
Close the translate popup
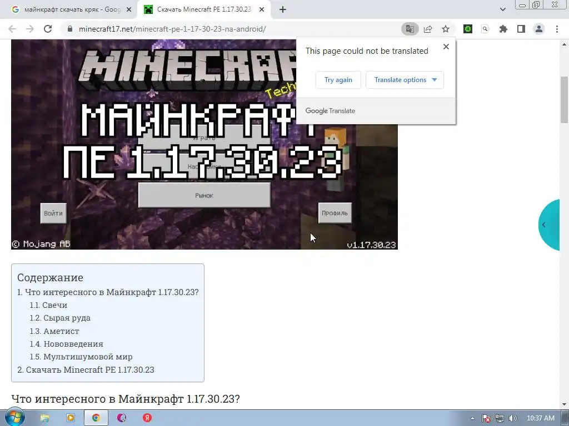pos(446,47)
